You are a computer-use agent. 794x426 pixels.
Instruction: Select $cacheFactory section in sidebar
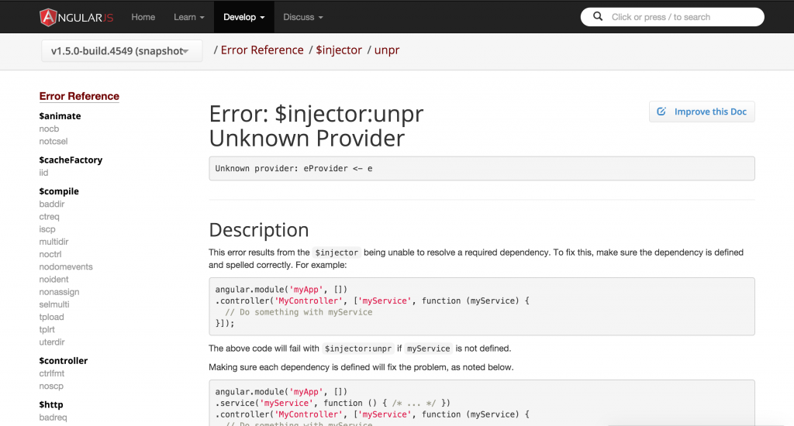tap(71, 160)
